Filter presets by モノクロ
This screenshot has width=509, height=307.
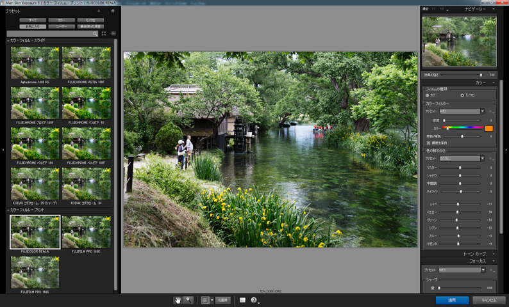(x=90, y=20)
